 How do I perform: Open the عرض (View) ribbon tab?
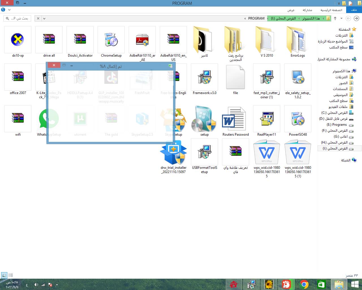291,10
